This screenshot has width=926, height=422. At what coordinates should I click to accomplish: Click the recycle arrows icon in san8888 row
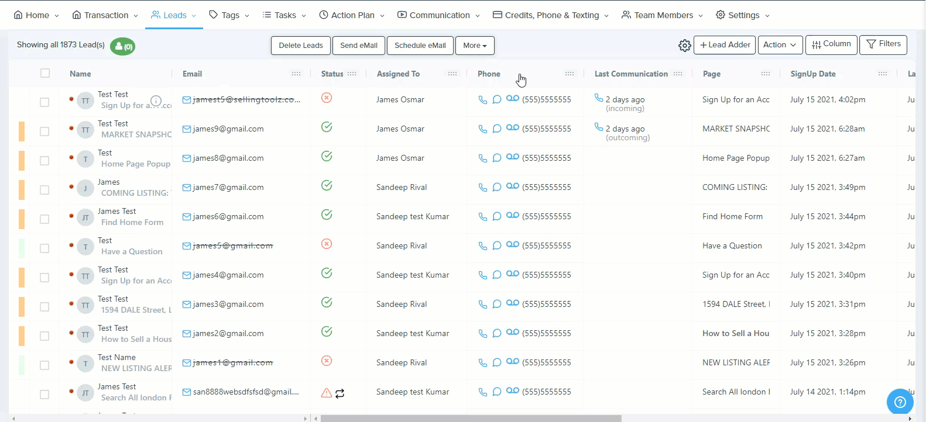pyautogui.click(x=339, y=393)
